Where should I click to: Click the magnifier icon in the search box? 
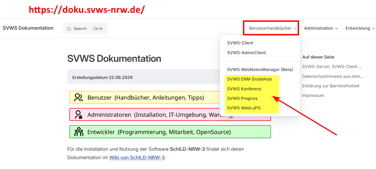[x=69, y=29]
